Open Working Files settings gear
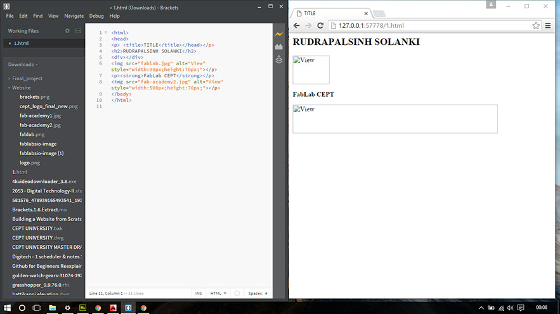The width and height of the screenshot is (560, 314). click(67, 31)
